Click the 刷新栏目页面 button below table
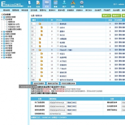Image resolution: width=125 pixels, height=125 pixels. (x=52, y=84)
